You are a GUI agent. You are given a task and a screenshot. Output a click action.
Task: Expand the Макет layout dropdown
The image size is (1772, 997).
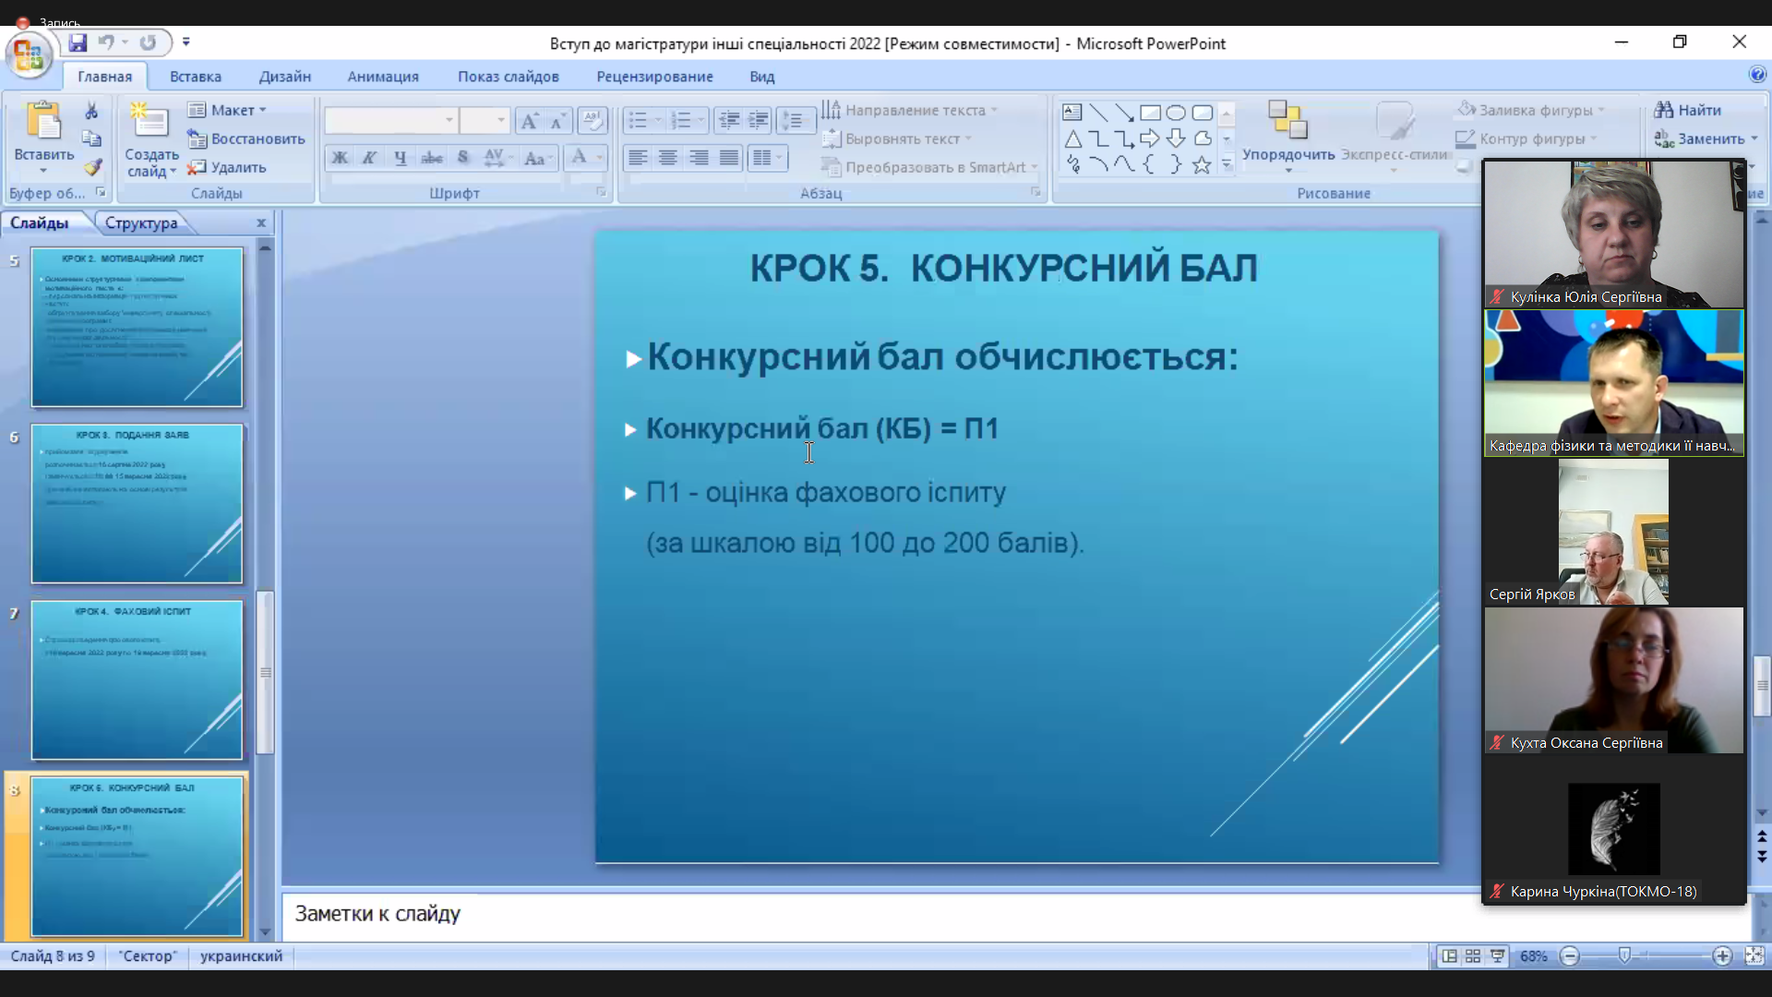(227, 110)
